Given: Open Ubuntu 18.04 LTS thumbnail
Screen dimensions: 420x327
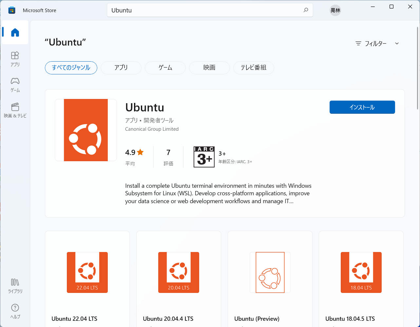Looking at the screenshot, I should pyautogui.click(x=361, y=272).
